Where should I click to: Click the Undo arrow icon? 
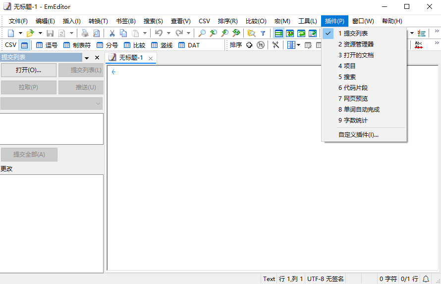click(159, 34)
